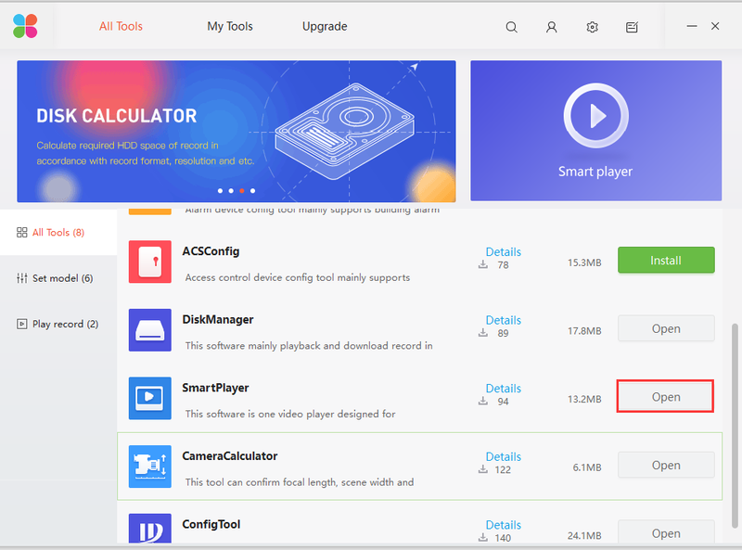Switch to the Upgrade tab

pos(325,27)
